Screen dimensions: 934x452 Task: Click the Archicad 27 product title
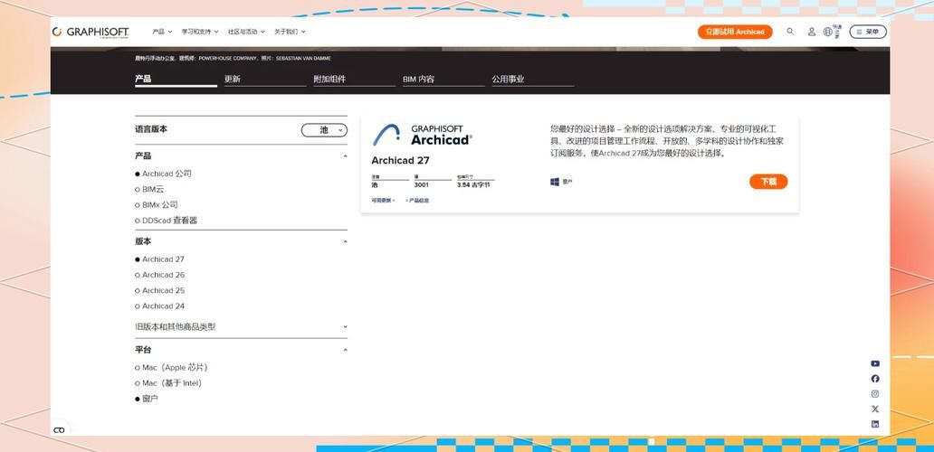tap(400, 161)
